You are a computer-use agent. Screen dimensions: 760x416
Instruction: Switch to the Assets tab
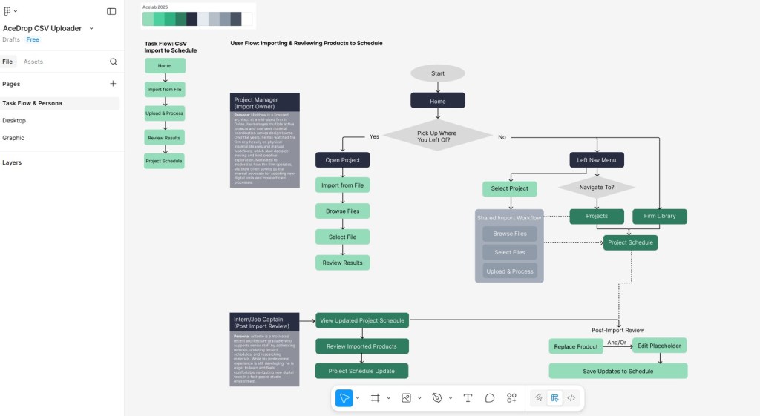(33, 62)
